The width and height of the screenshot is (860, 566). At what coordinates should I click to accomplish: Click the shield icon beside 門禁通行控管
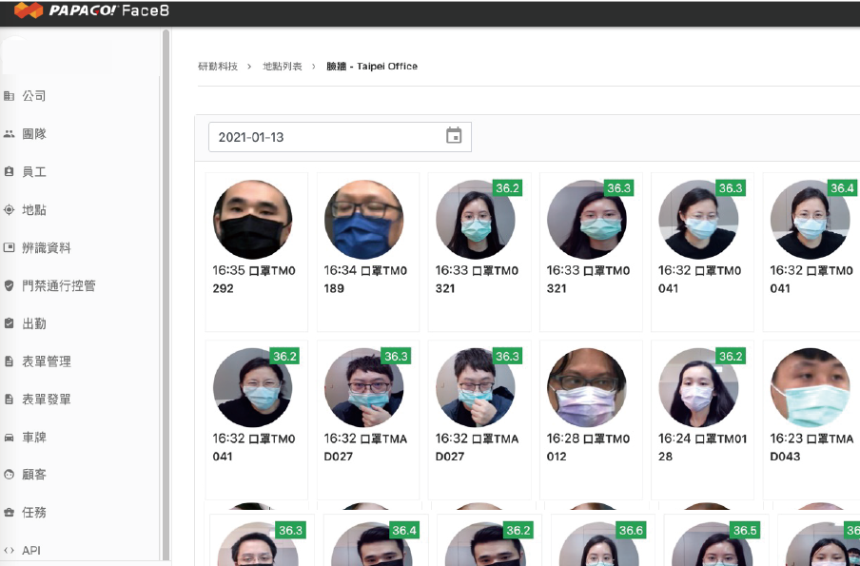9,285
